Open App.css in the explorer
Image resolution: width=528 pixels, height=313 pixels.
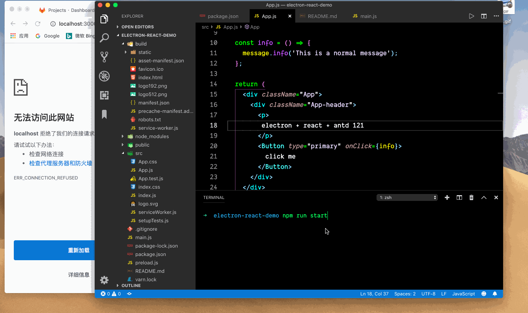[147, 161]
